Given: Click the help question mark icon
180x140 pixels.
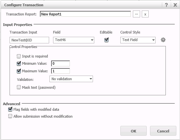Looking at the screenshot, I should [166, 5].
